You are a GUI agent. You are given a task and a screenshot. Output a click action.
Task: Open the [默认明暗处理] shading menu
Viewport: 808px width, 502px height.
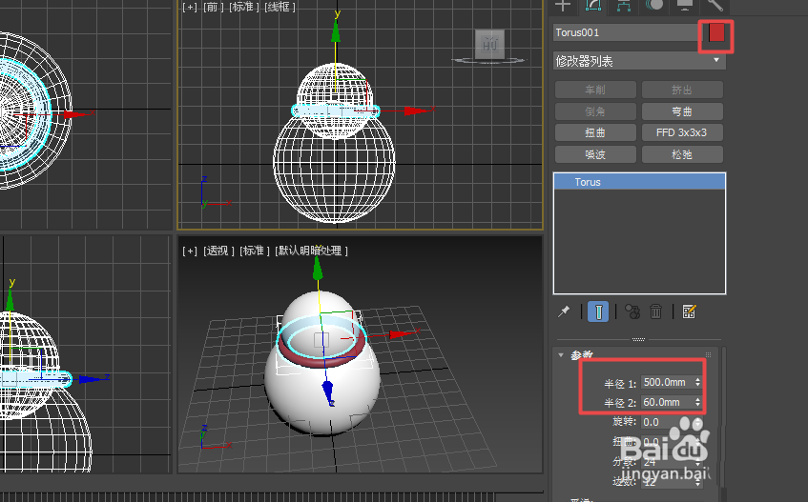[311, 251]
